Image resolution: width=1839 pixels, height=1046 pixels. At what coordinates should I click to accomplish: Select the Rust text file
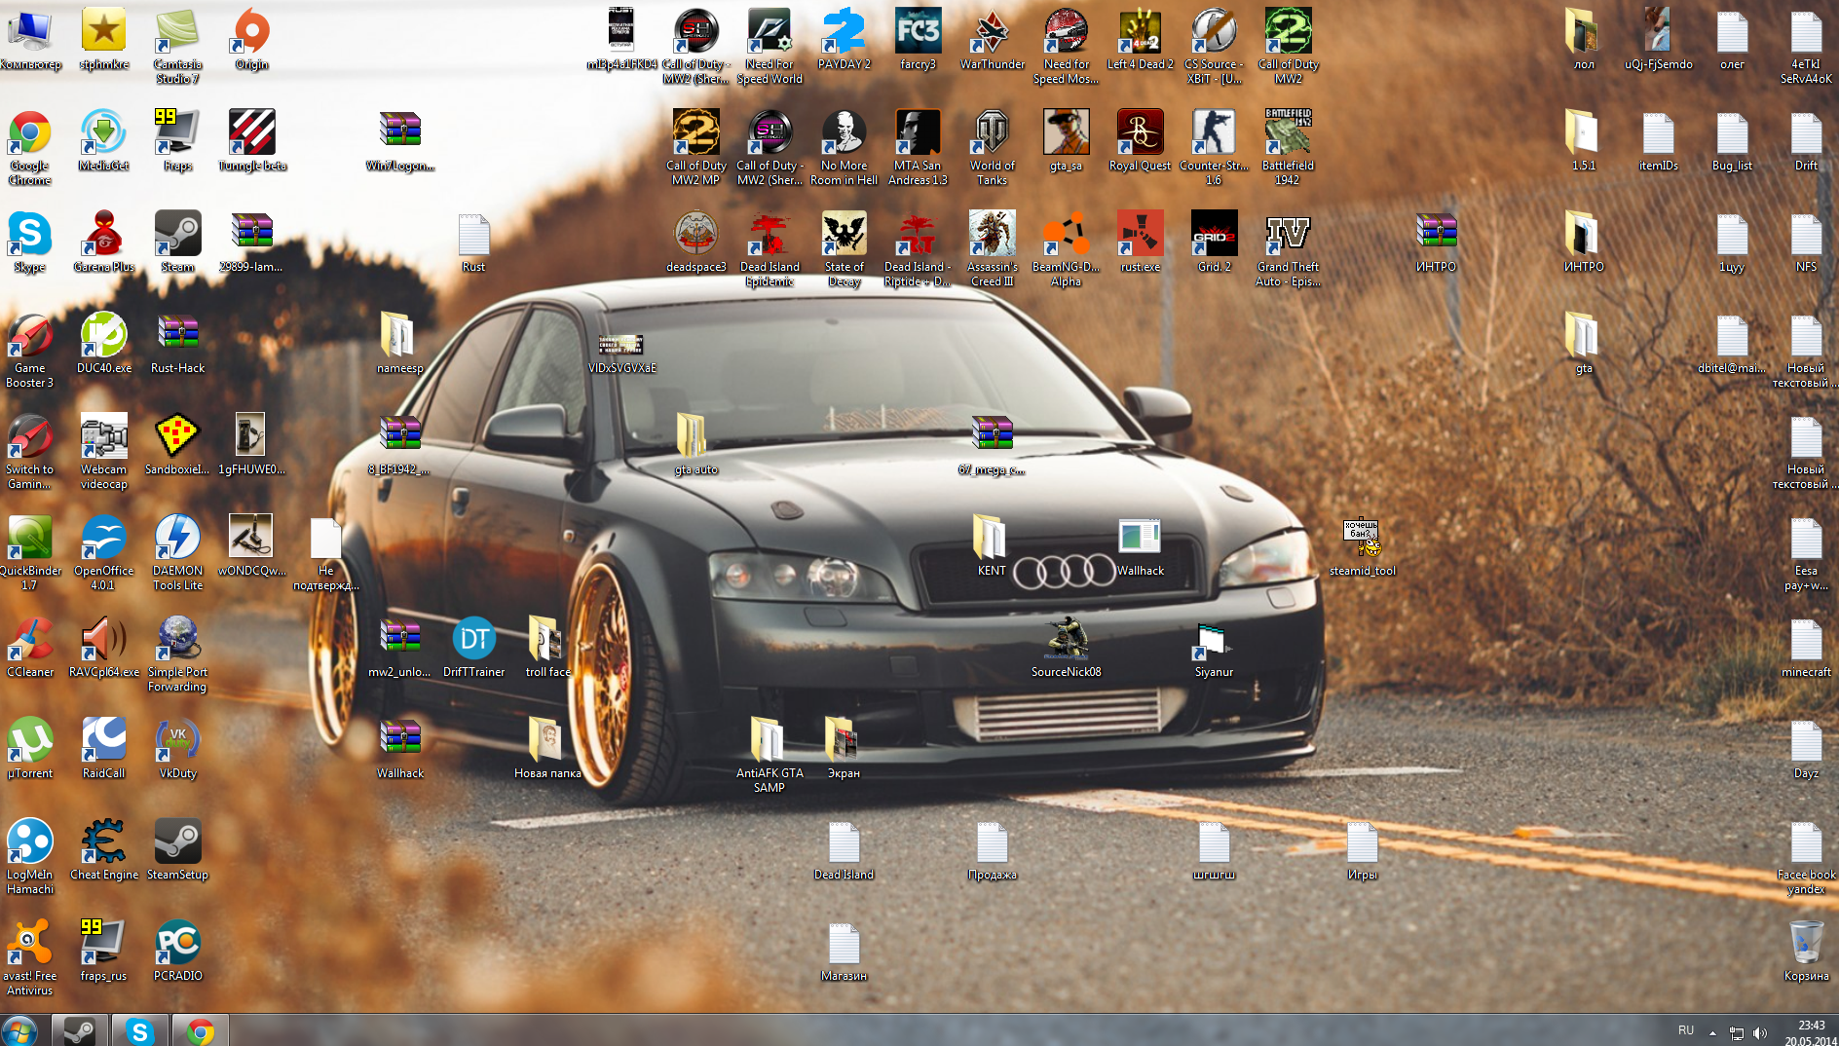tap(474, 242)
